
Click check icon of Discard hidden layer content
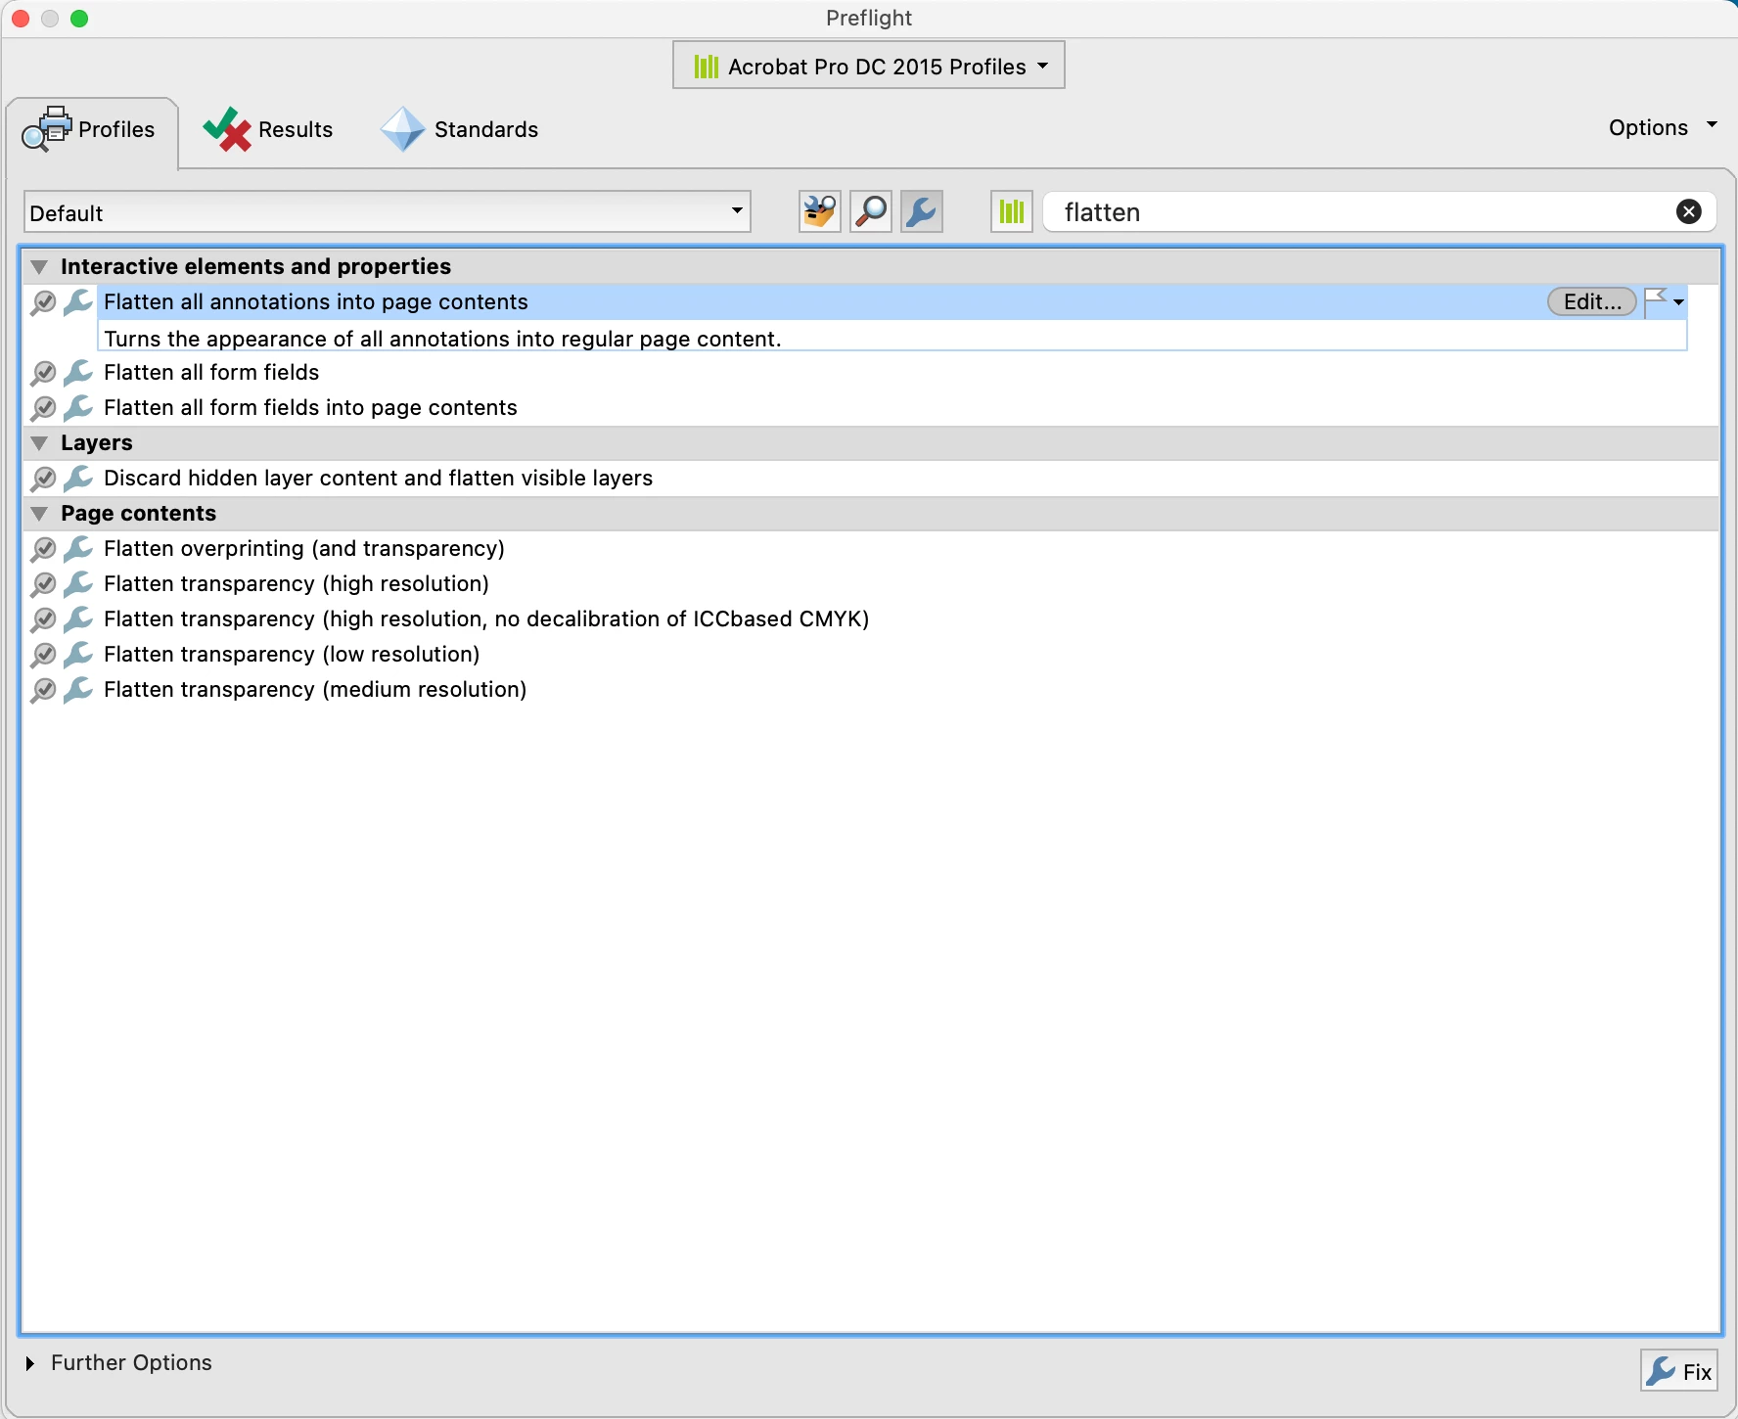43,480
